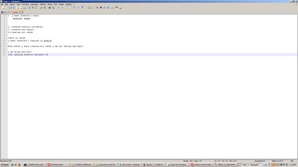The height and width of the screenshot is (167, 298).
Task: Click the Dos\Windows line ending status field
Action: 260,161
